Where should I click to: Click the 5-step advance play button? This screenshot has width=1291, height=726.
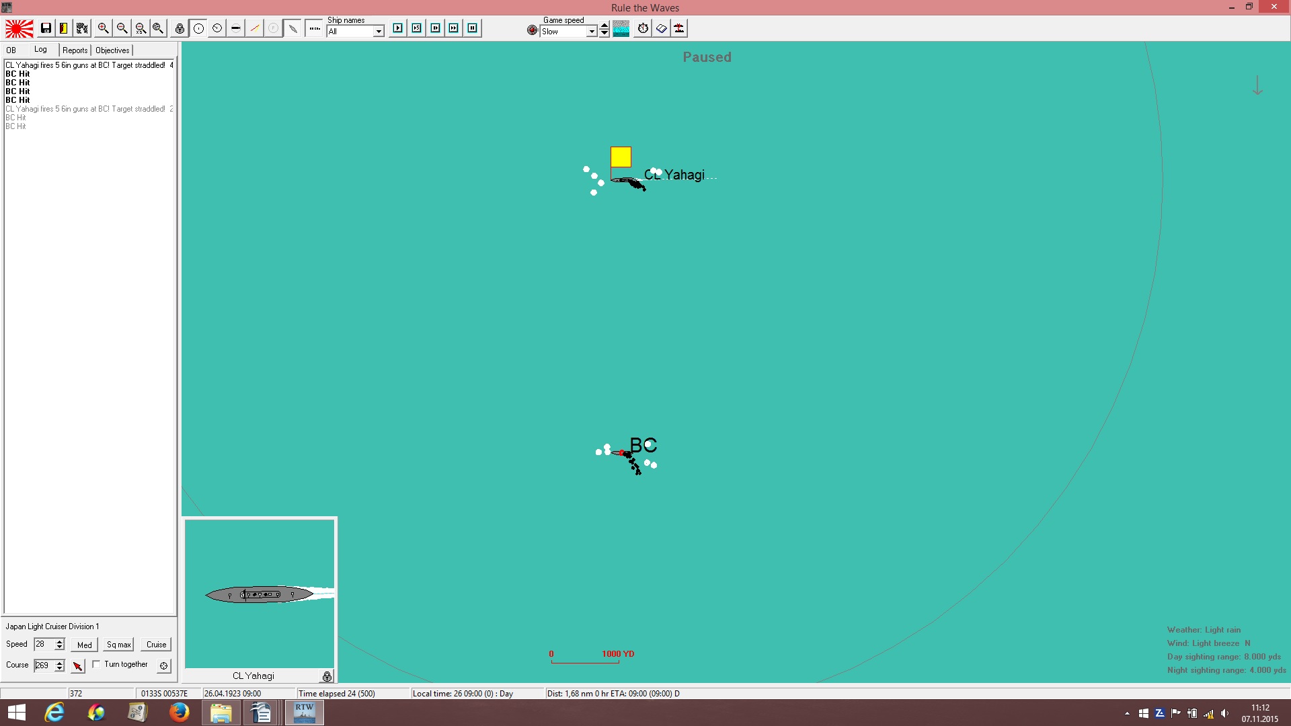click(x=417, y=28)
